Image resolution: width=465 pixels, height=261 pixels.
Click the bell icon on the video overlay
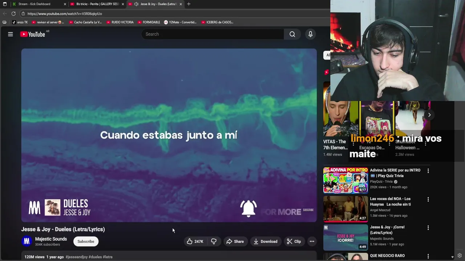click(248, 208)
